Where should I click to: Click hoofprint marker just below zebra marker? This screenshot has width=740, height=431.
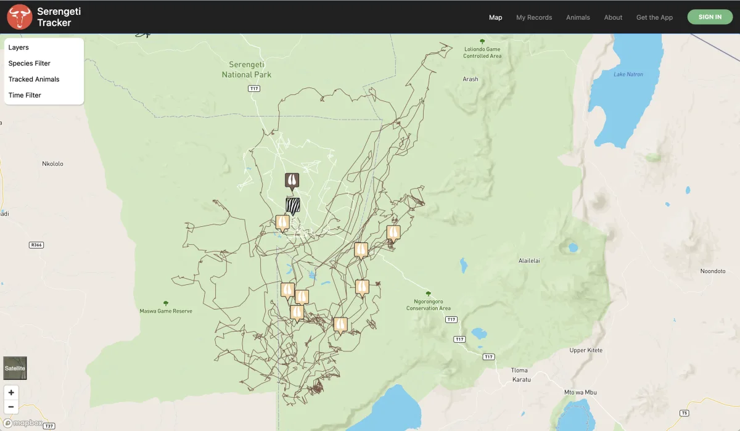[283, 223]
